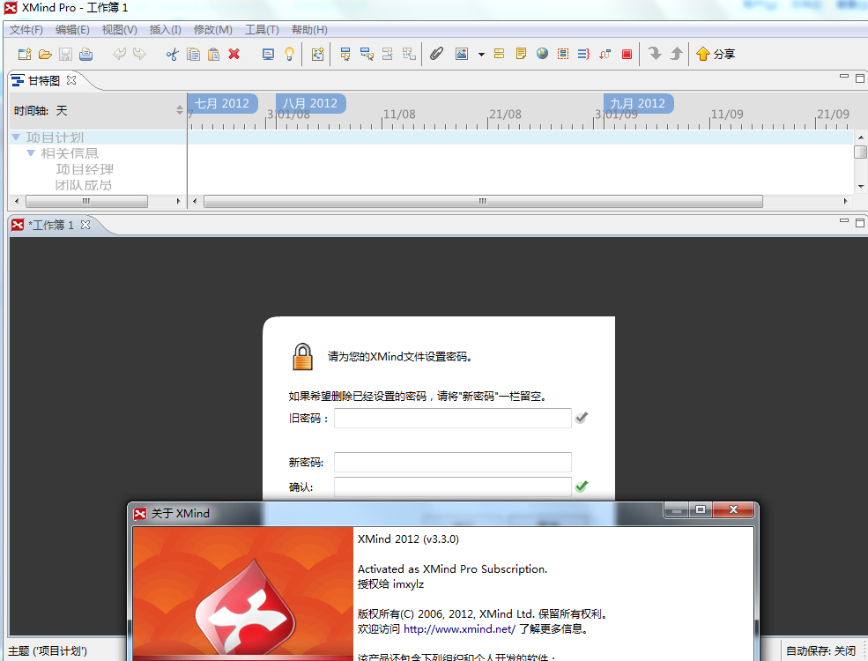Select the 项目经理 row

point(85,169)
